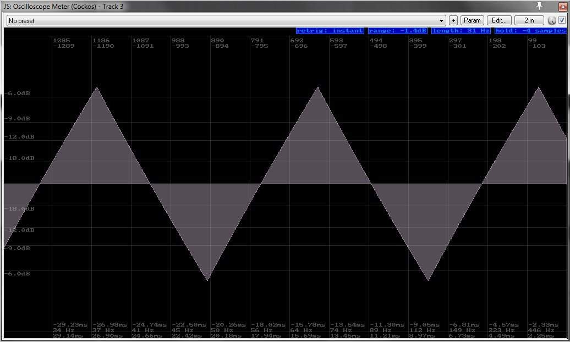Click the '-2.33ms 446 Hz' time label

click(544, 328)
